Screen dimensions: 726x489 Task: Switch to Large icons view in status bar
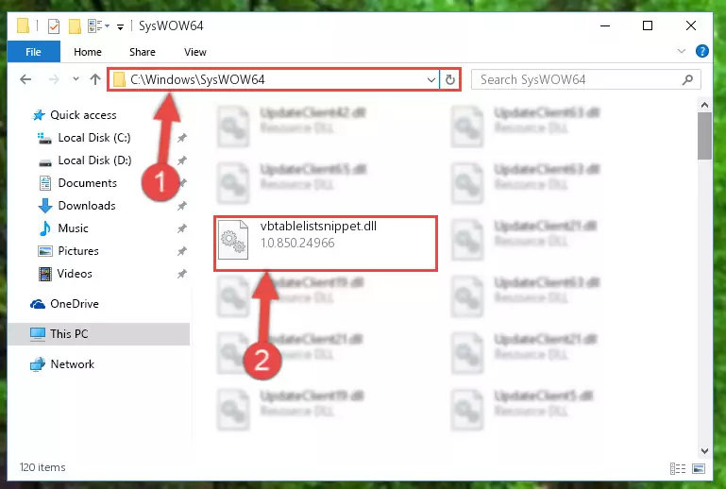click(699, 468)
